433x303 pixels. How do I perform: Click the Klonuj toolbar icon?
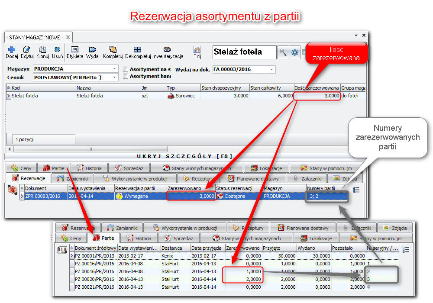[42, 50]
